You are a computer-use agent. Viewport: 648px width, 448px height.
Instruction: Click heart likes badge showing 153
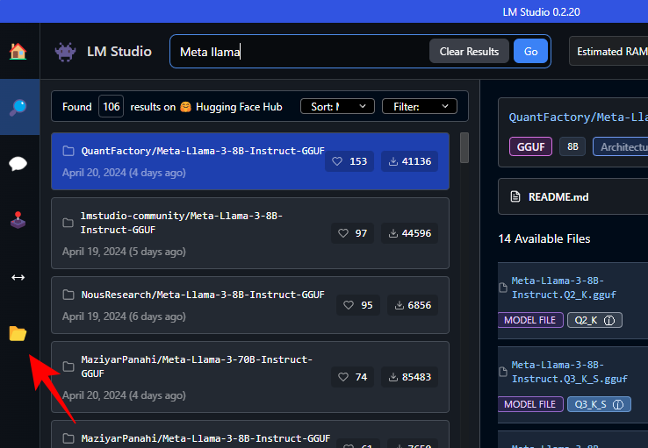pyautogui.click(x=349, y=161)
